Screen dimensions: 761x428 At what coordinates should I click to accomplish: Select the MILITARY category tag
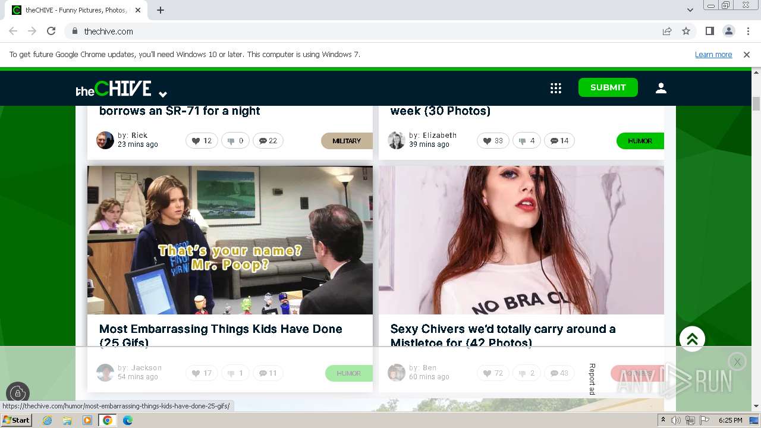coord(347,141)
